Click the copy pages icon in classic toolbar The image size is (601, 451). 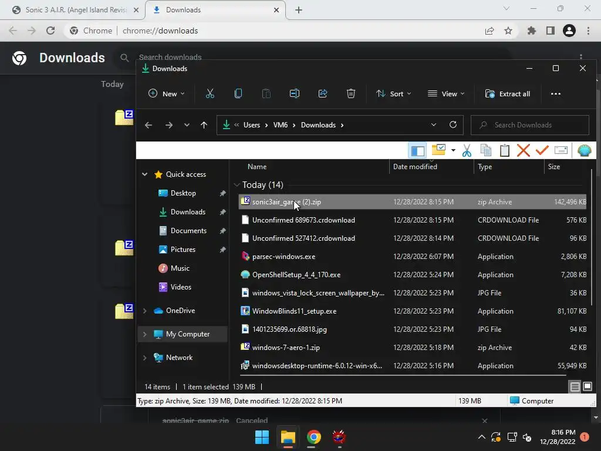485,150
